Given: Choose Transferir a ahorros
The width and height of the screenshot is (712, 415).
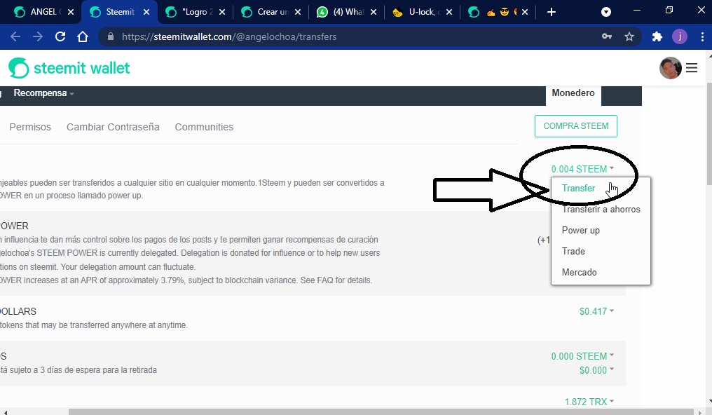Looking at the screenshot, I should point(601,210).
